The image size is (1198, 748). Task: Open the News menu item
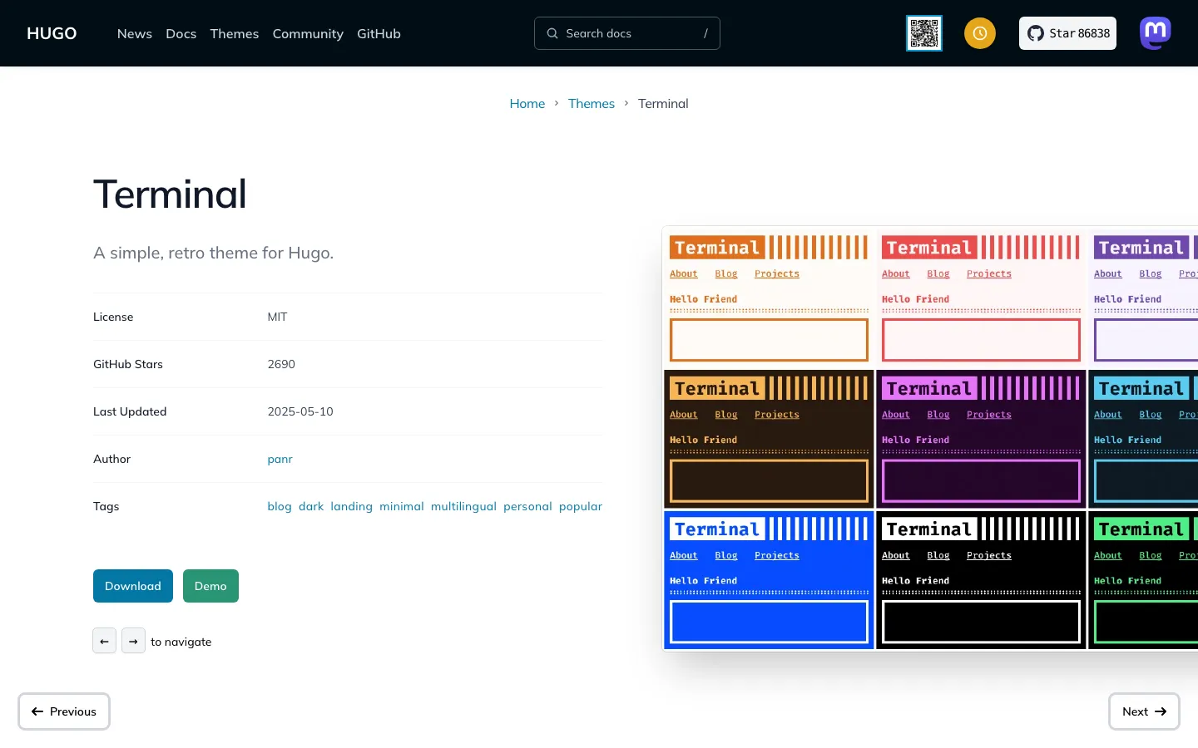point(135,33)
